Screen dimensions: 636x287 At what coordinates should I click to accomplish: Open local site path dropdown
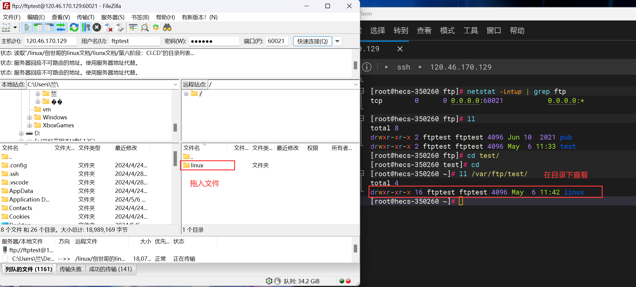click(175, 84)
